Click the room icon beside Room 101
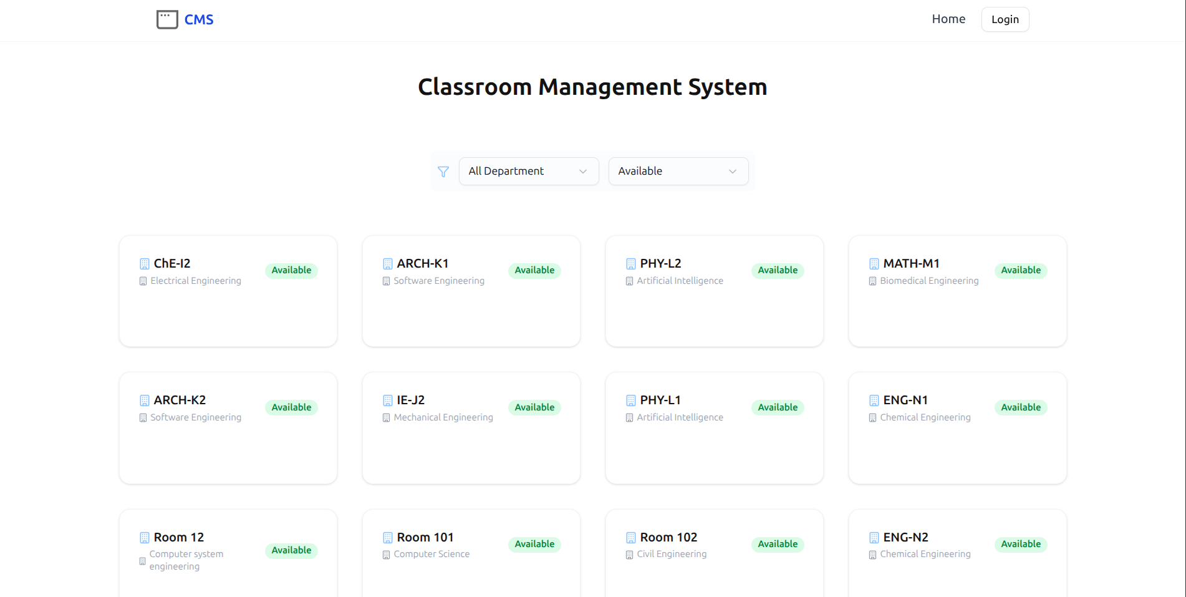Image resolution: width=1186 pixels, height=597 pixels. click(388, 538)
